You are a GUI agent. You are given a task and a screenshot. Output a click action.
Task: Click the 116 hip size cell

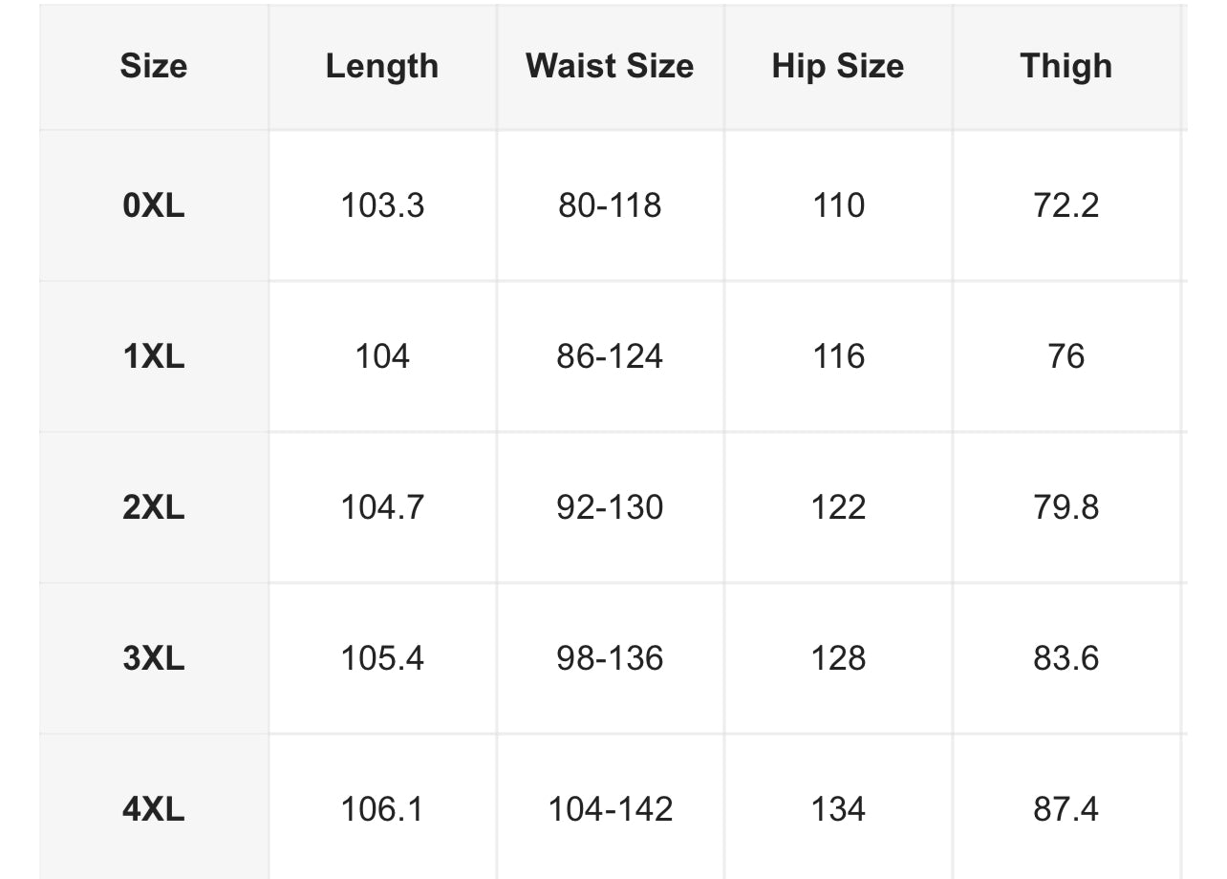pos(838,356)
